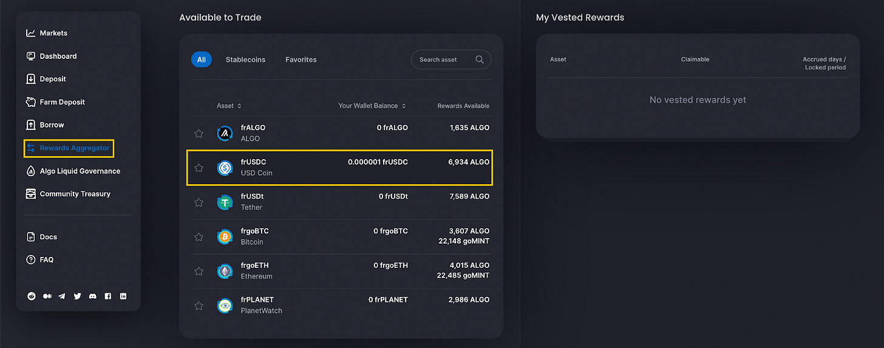Sort by the Asset column arrows

coord(239,106)
